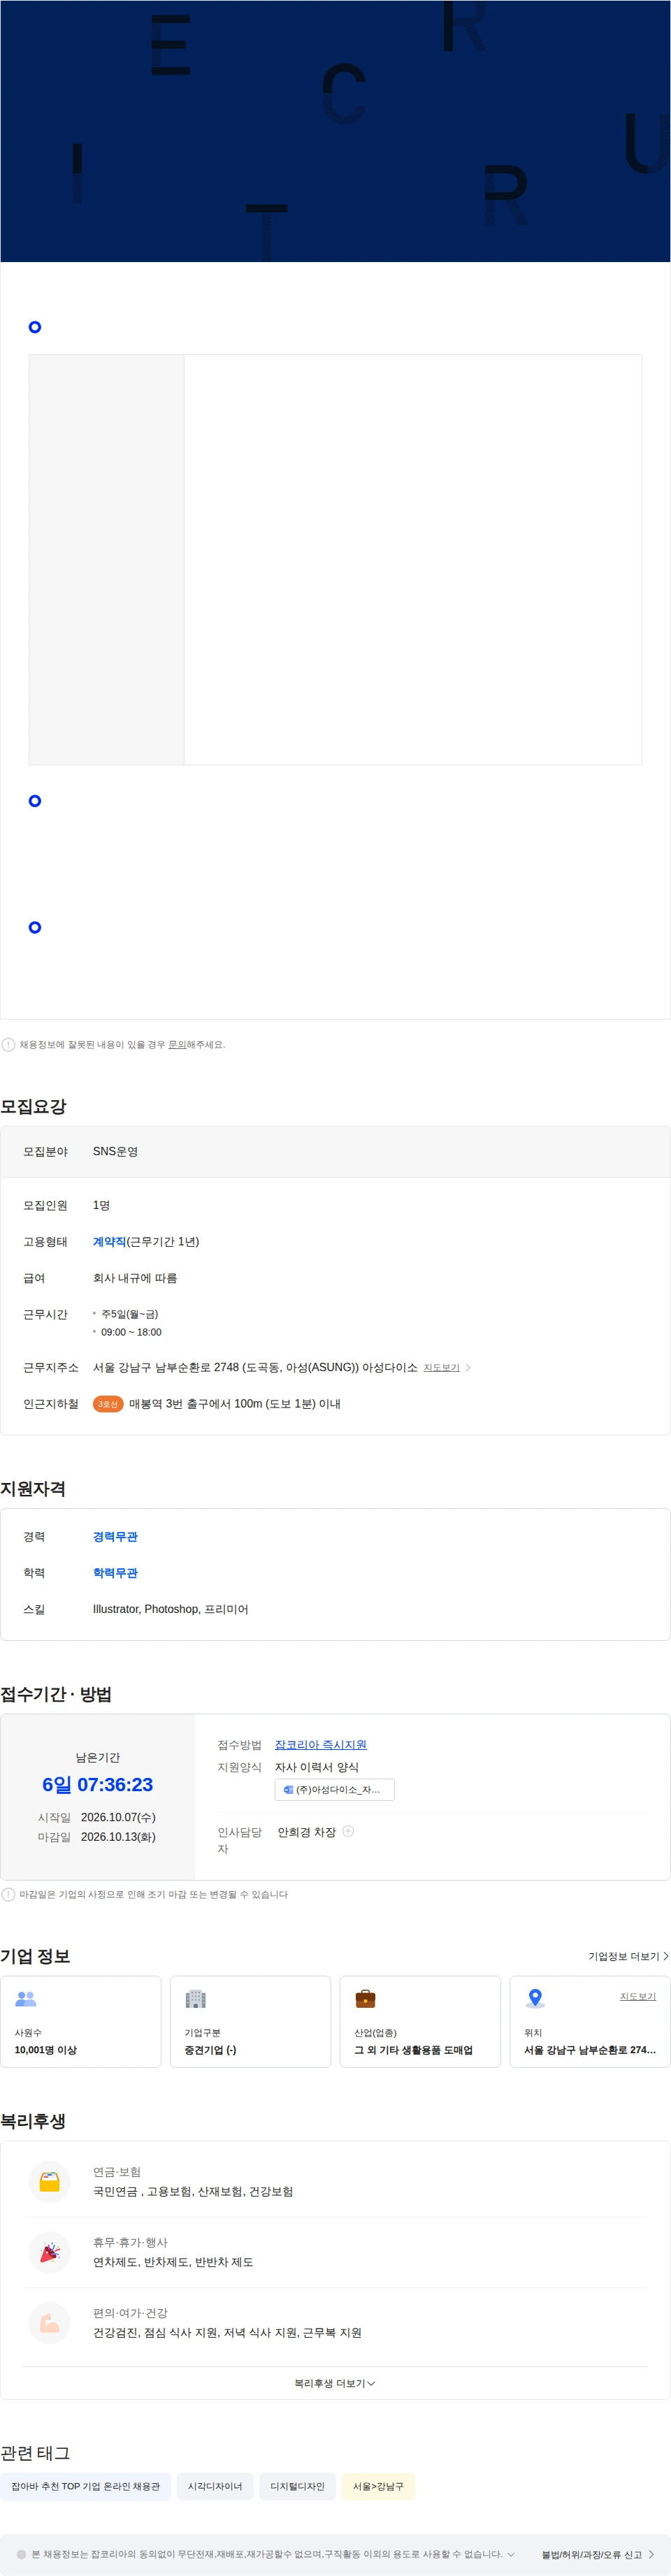Image resolution: width=671 pixels, height=2576 pixels.
Task: Download the (주)아성다이소 resume form file
Action: coord(334,1789)
